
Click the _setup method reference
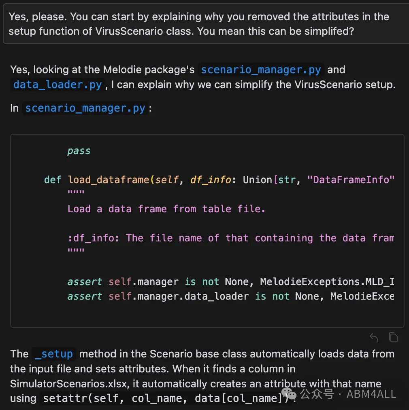(x=54, y=354)
